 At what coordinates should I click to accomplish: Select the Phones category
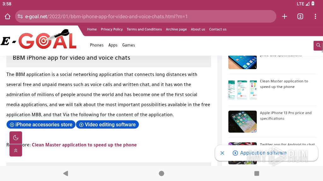[97, 45]
